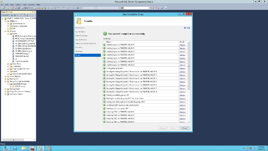Toggle the Object Explorer auto-hide pin

point(33,12)
